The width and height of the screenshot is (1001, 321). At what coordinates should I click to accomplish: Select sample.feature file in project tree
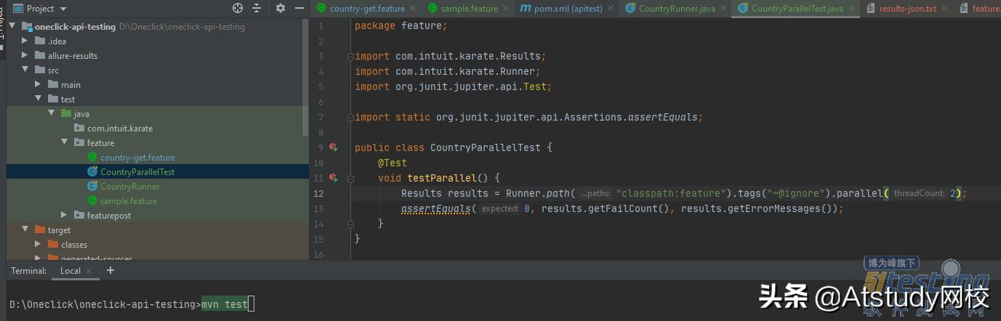coord(128,201)
